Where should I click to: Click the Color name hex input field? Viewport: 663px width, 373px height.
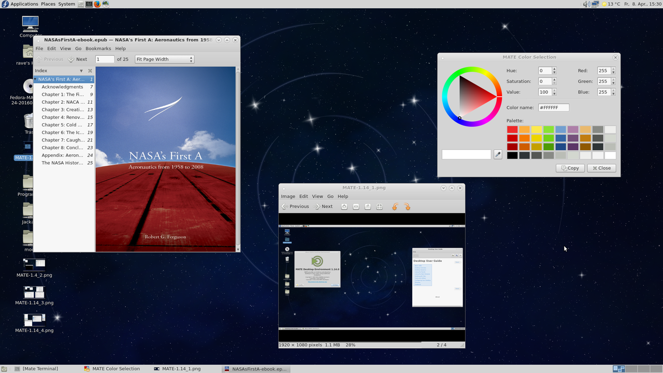[553, 108]
